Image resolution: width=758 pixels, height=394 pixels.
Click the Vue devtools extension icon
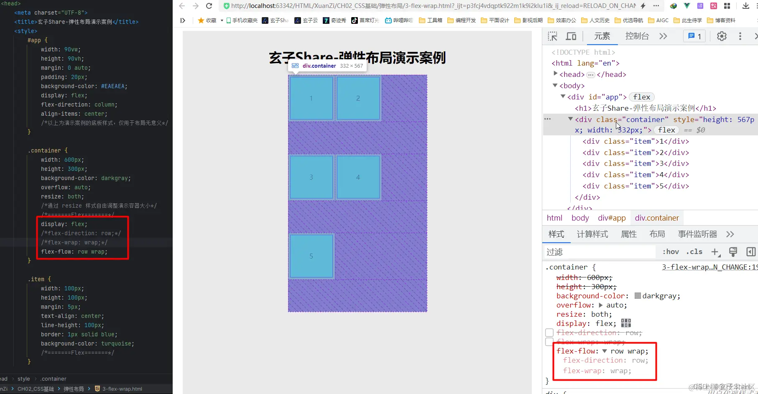[x=687, y=6]
